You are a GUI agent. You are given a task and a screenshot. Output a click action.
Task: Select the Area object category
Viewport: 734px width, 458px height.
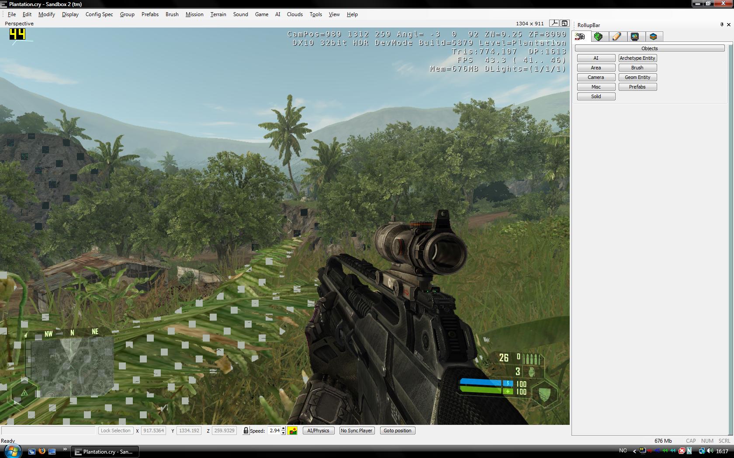click(x=596, y=68)
